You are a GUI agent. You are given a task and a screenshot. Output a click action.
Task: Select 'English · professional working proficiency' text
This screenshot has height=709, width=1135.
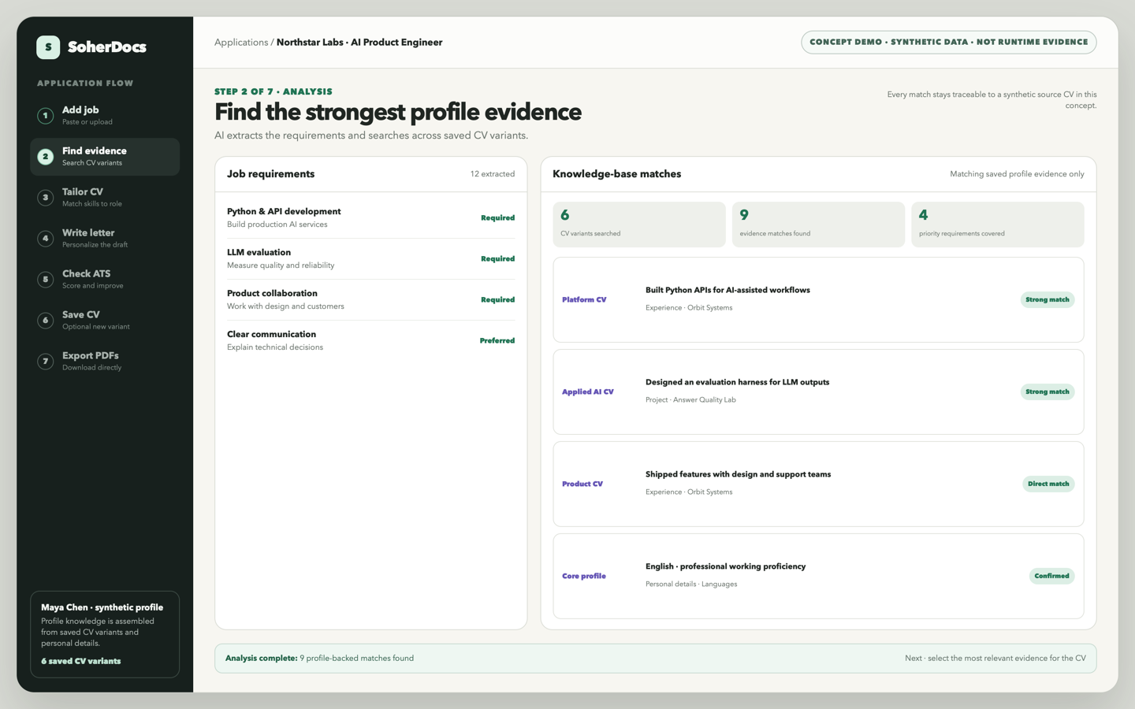[x=725, y=567]
